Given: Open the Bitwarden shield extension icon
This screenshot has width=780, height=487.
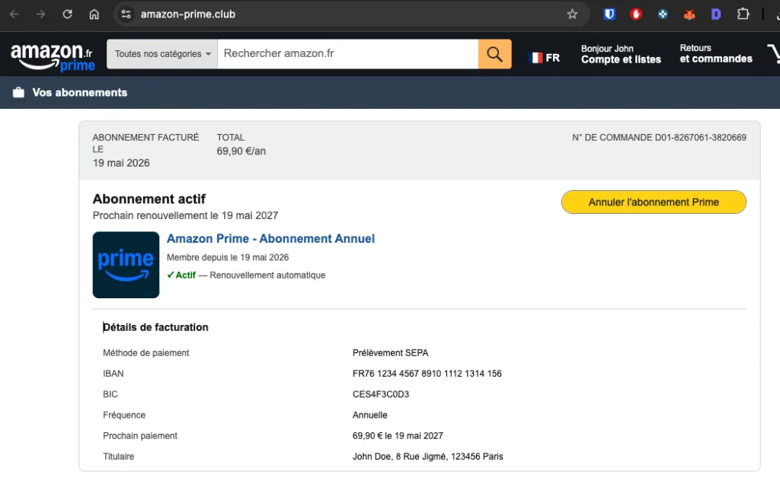Looking at the screenshot, I should pyautogui.click(x=609, y=14).
